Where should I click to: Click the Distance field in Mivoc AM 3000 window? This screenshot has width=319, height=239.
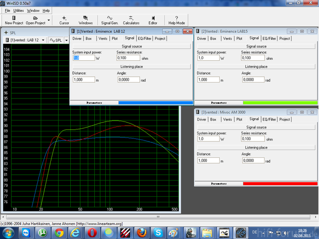[x=208, y=160]
